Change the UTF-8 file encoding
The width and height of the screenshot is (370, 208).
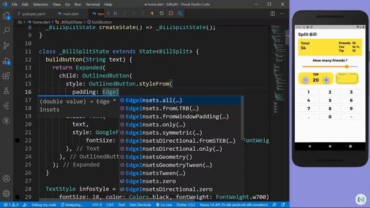tap(97, 205)
